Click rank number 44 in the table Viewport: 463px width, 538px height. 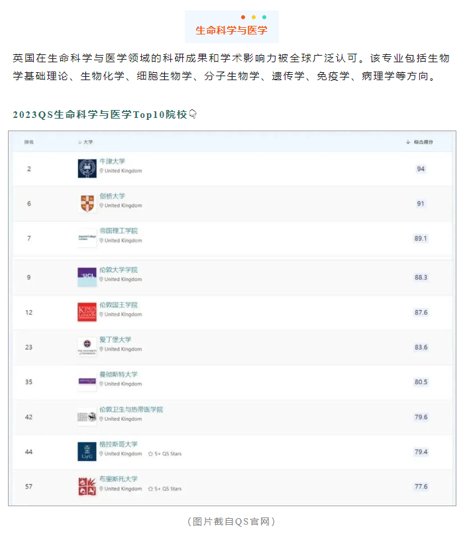28,452
